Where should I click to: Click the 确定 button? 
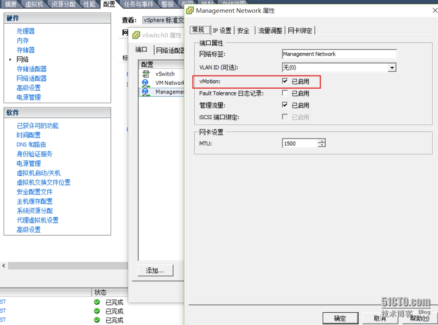click(x=340, y=318)
